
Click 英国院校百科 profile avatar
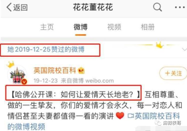pos(18,75)
